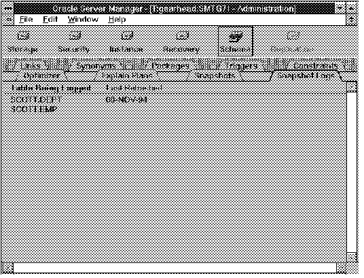364x278 pixels.
Task: Open the Window menu
Action: tap(83, 19)
